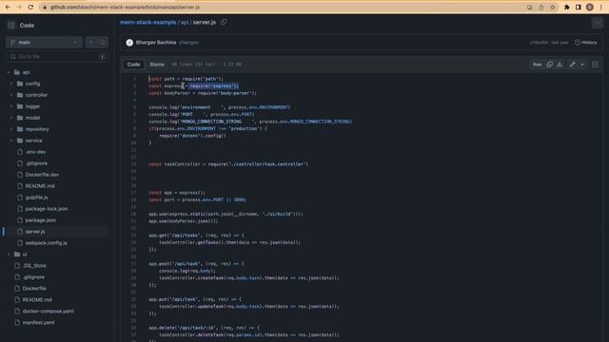The height and width of the screenshot is (342, 609).
Task: Copy raw file contents icon
Action: (549, 65)
